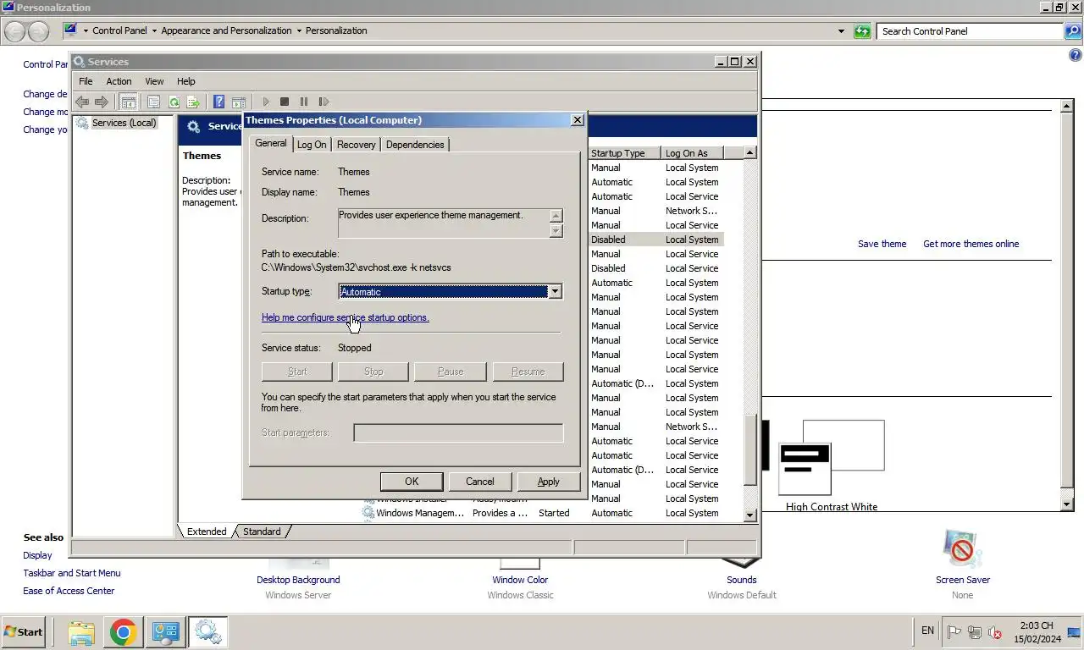This screenshot has height=650, width=1084.
Task: Click the Restart Service icon in the toolbar
Action: [324, 102]
